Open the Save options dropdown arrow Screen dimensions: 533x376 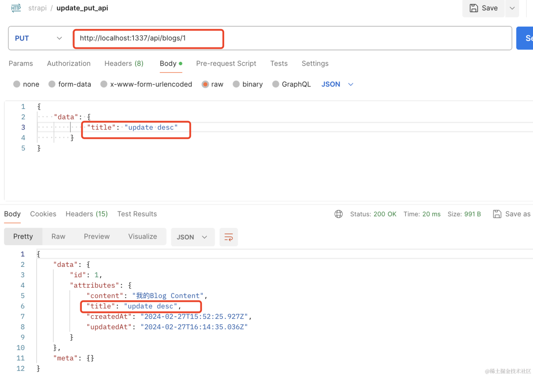512,8
